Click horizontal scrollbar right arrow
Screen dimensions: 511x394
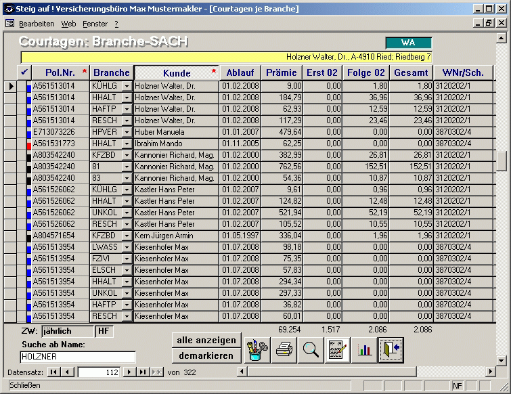(x=491, y=372)
